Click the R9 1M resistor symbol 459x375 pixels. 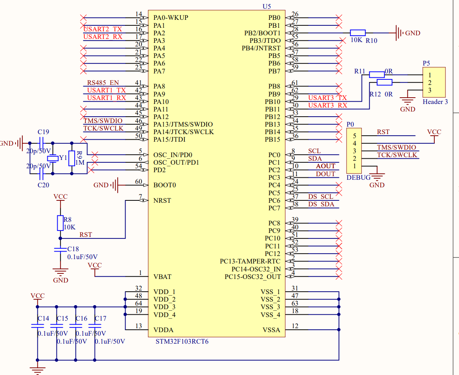coord(72,158)
